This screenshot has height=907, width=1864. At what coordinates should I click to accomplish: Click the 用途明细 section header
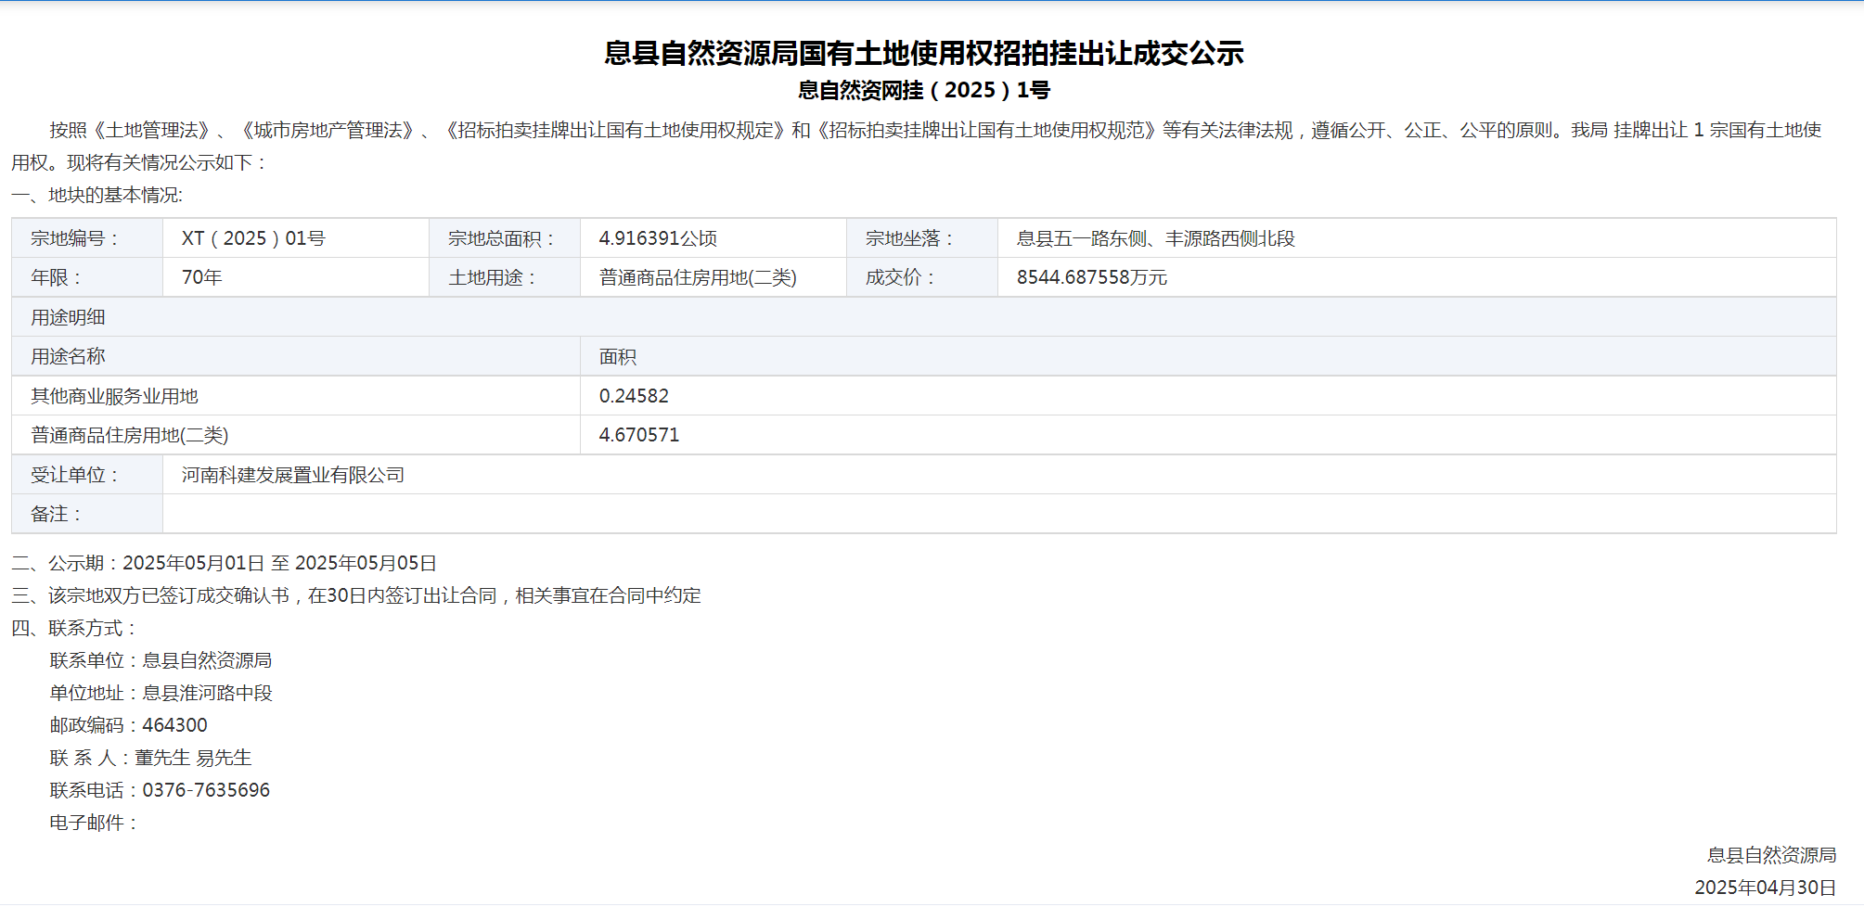click(923, 317)
